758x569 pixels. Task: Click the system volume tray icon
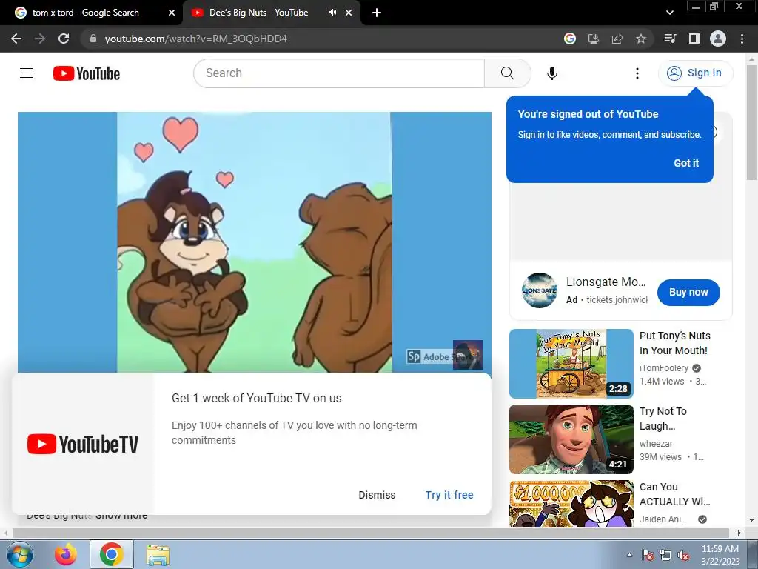pyautogui.click(x=683, y=555)
